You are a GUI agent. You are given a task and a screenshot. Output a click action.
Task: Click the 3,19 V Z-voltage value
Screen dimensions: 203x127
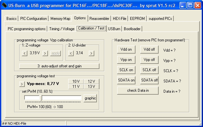pyautogui.click(x=35, y=53)
